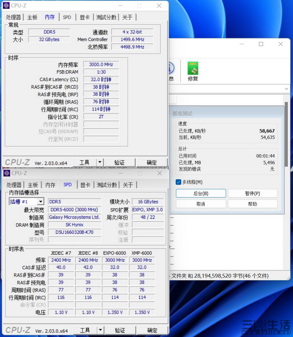Click 40.0 CAS# 延迟 under JEDEC #7
Viewport: 293px width, 337px height.
[x=61, y=267]
